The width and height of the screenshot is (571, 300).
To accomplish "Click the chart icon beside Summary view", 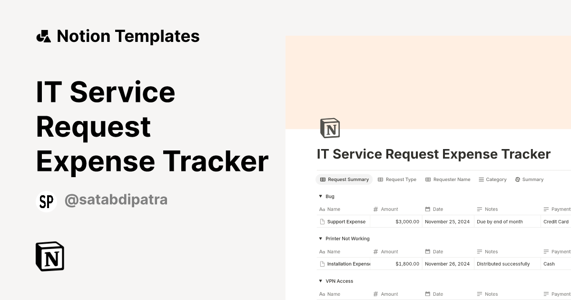I will coord(517,180).
